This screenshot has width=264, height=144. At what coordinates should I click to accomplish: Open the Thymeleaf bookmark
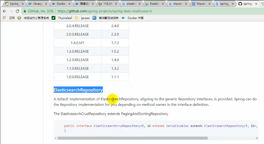tap(62, 18)
